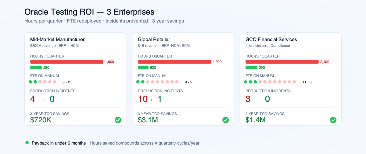Click the subtitle starting Hours per quarter

(104, 21)
